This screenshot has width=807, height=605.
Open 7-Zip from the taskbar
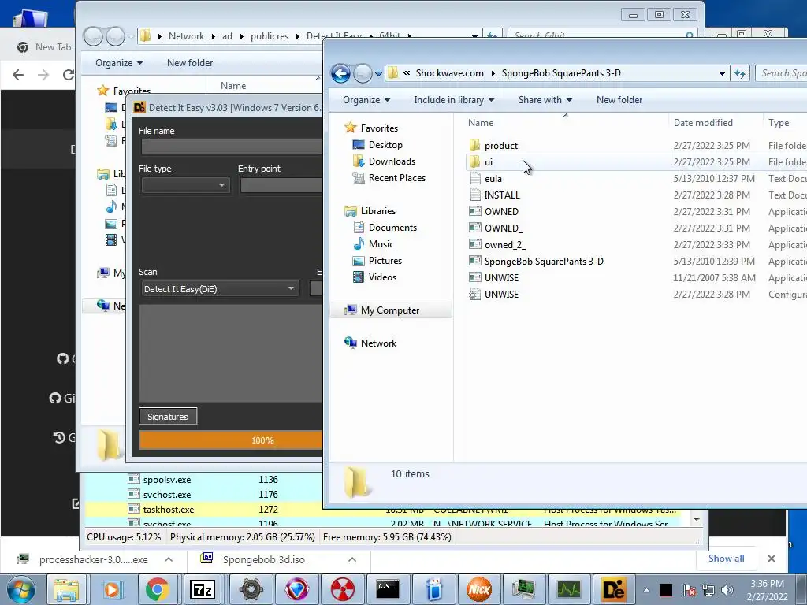point(203,589)
